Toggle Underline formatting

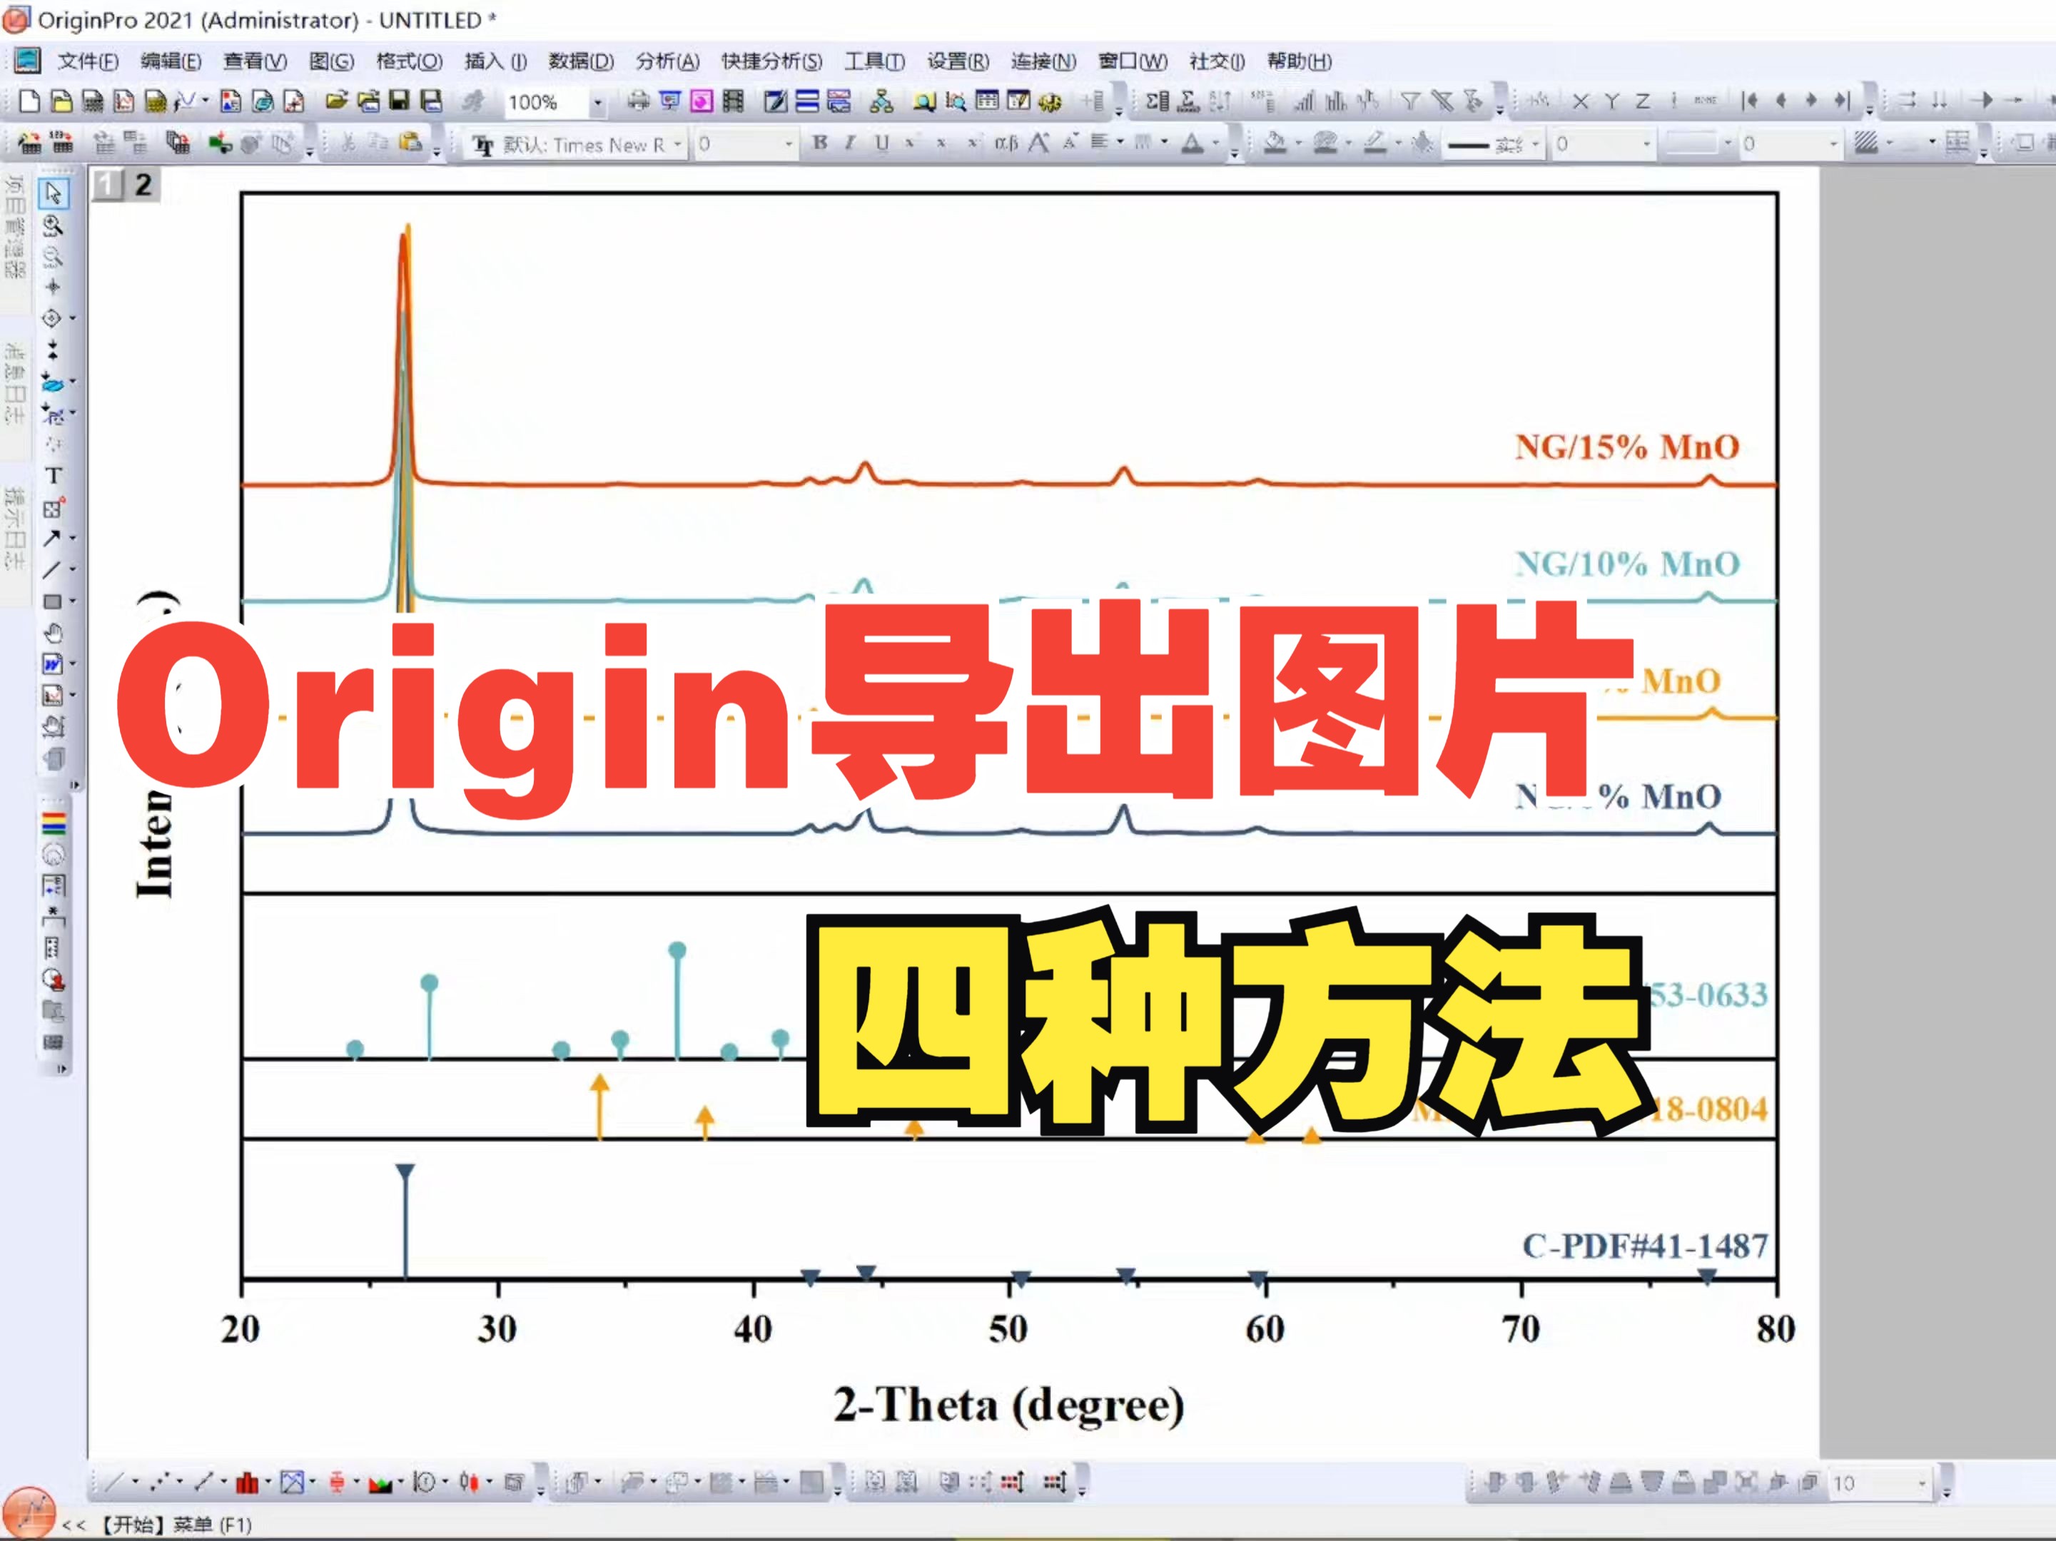pyautogui.click(x=881, y=143)
